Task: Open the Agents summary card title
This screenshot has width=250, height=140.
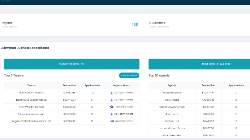Action: 7,23
